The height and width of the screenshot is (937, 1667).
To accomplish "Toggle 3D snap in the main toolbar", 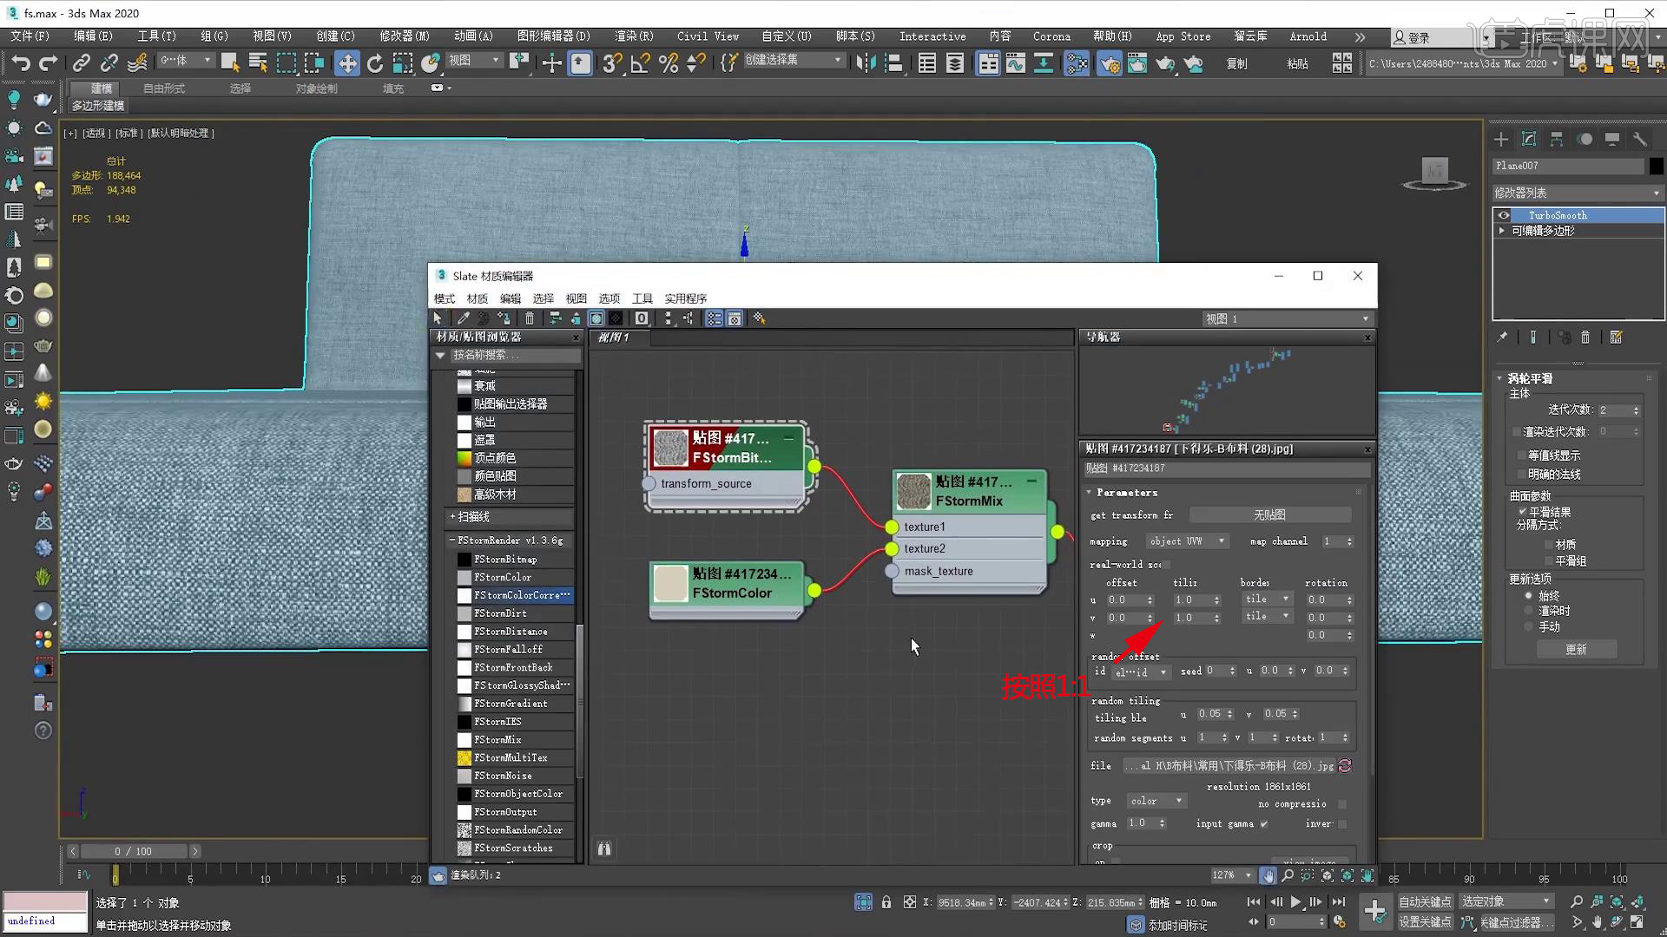I will click(x=612, y=62).
